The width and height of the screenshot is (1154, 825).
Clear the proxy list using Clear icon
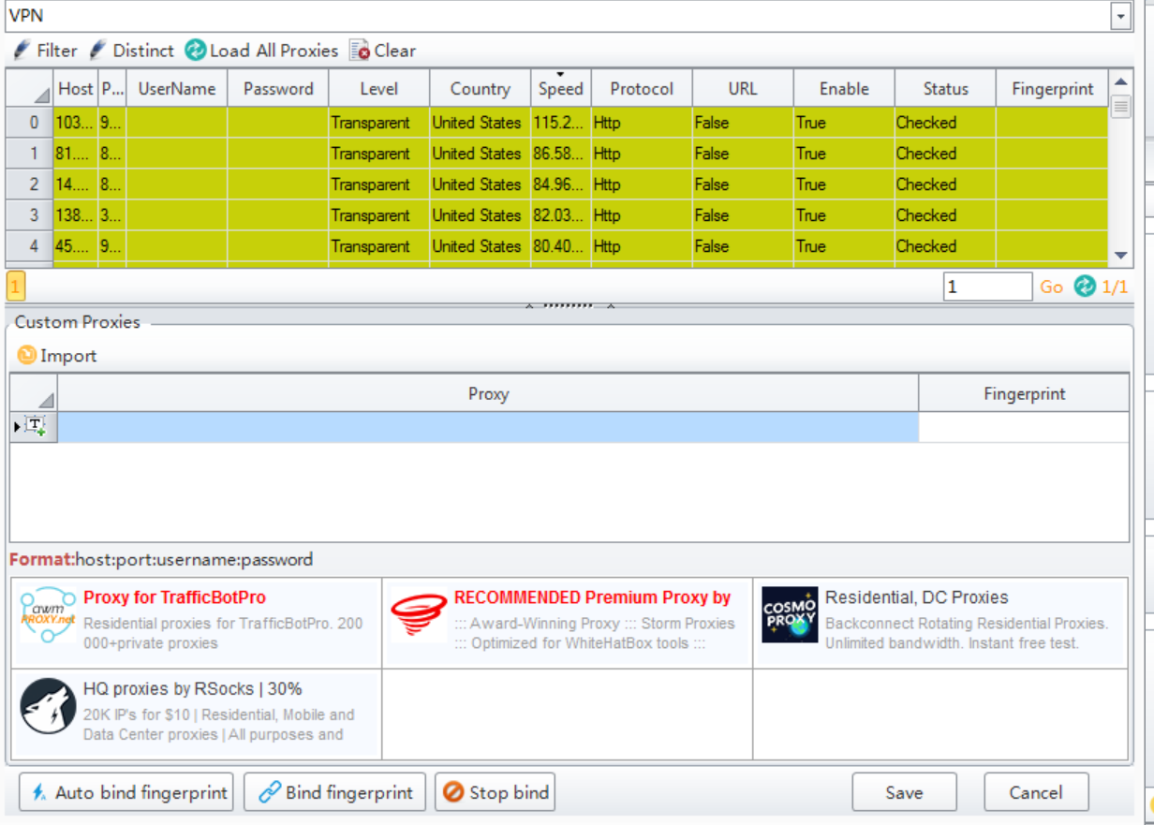360,51
